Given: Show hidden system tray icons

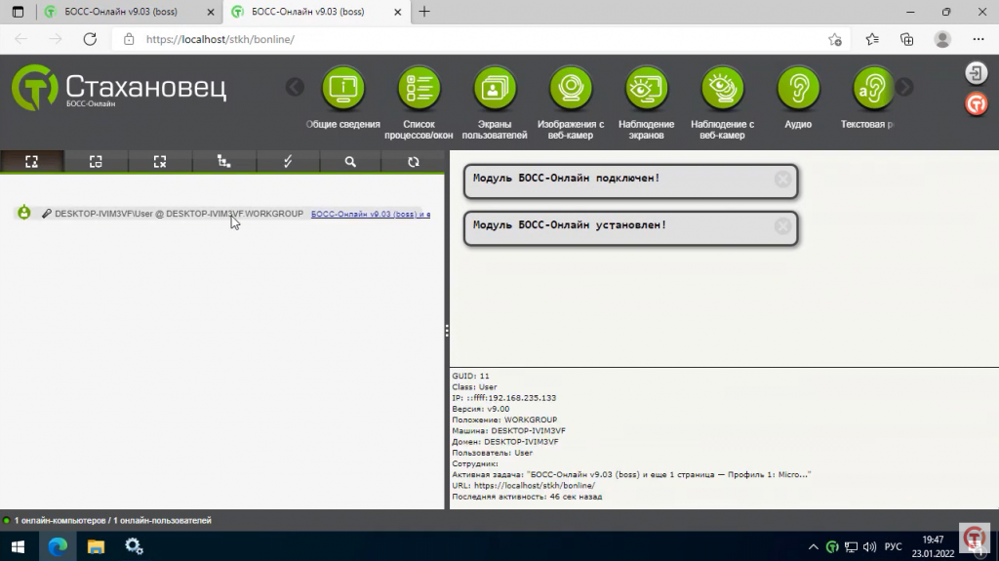Looking at the screenshot, I should tap(814, 547).
